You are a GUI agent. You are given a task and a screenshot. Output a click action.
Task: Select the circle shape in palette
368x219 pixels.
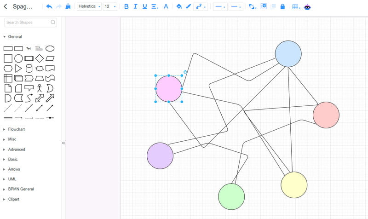18,58
